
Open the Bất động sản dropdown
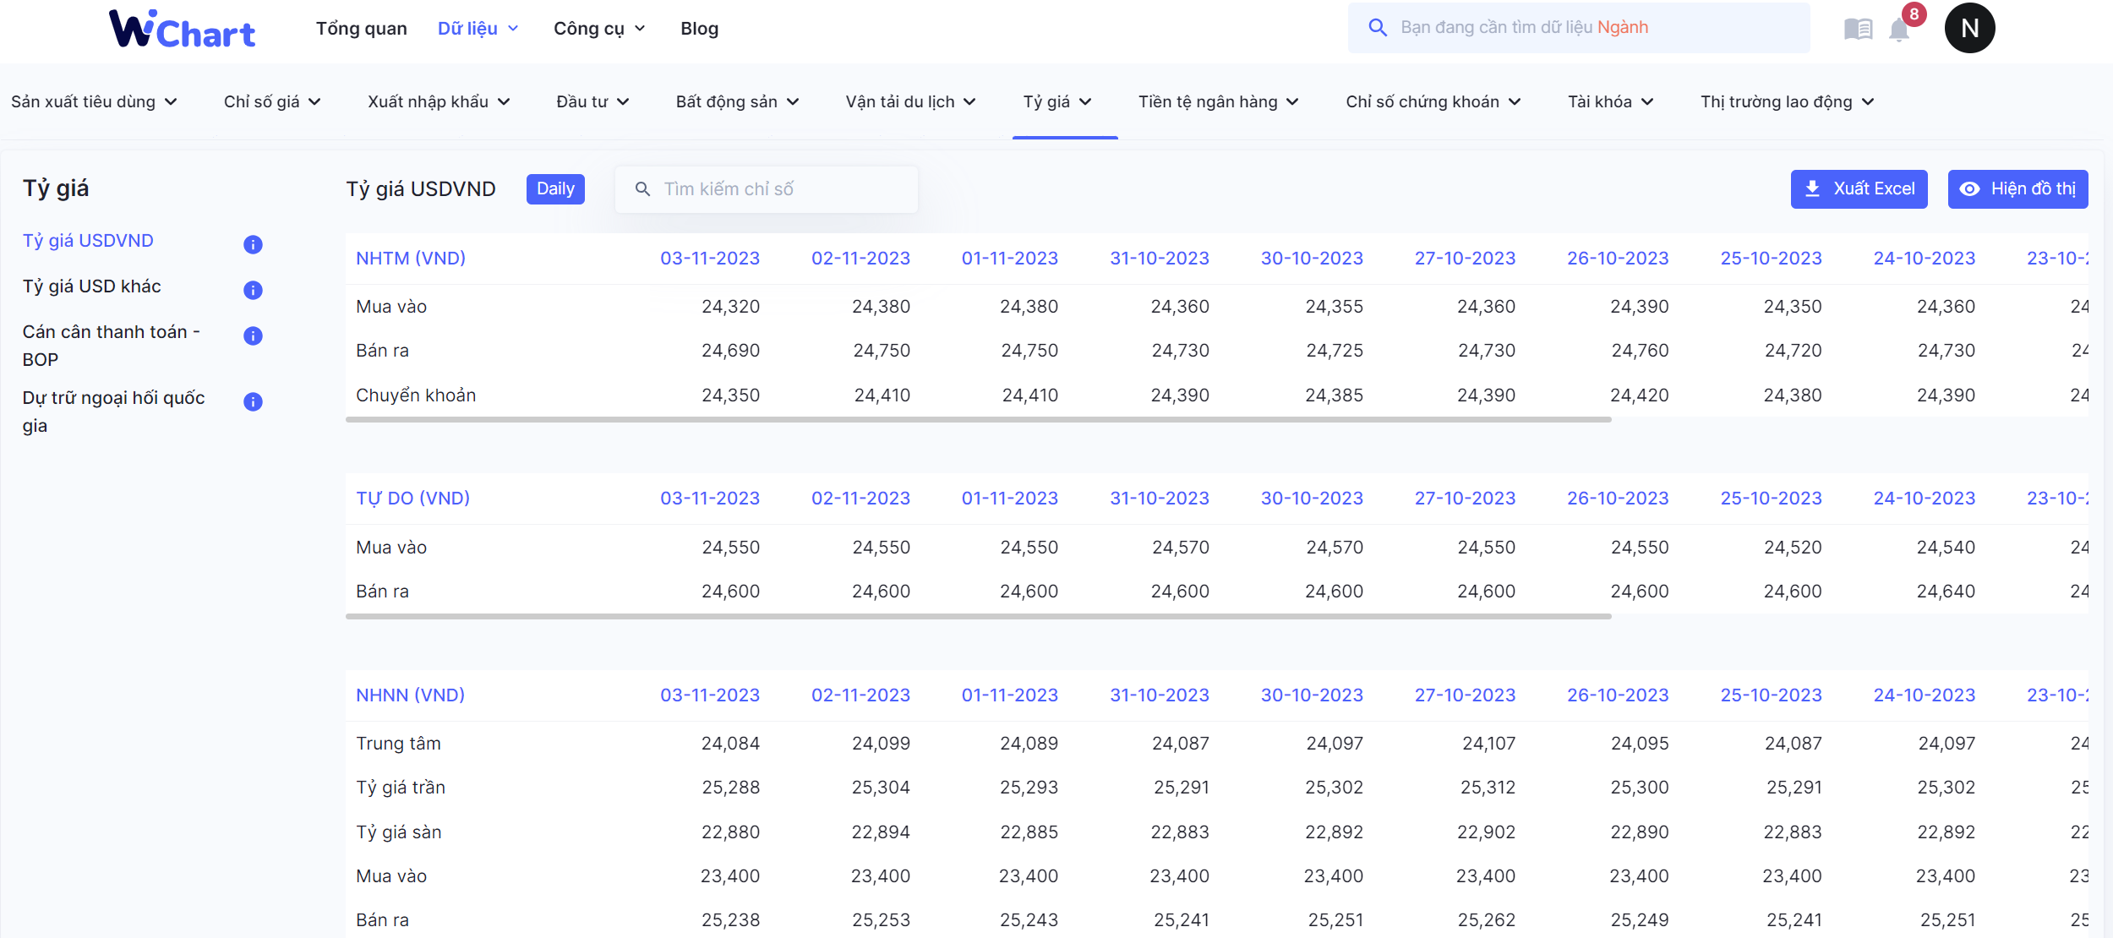pos(737,101)
